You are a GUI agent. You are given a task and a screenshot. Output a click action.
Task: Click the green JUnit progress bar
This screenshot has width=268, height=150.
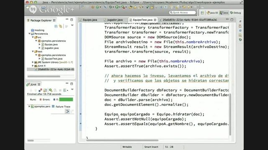(x=66, y=100)
